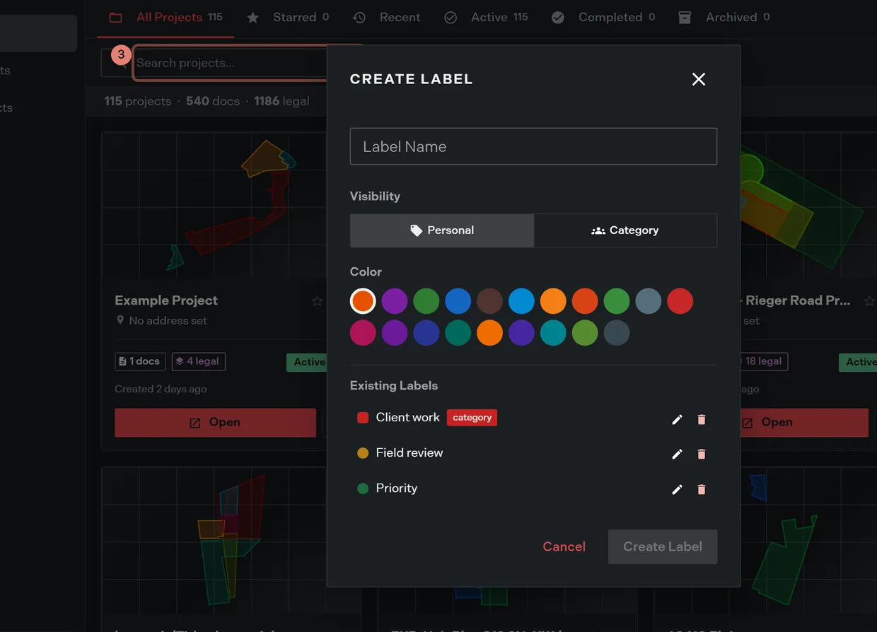Pick the brown color swatch
Viewport: 877px width, 632px height.
(489, 301)
